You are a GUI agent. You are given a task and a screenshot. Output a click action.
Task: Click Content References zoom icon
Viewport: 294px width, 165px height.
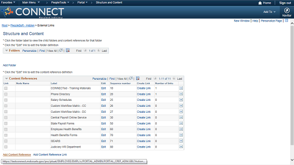click(x=131, y=78)
